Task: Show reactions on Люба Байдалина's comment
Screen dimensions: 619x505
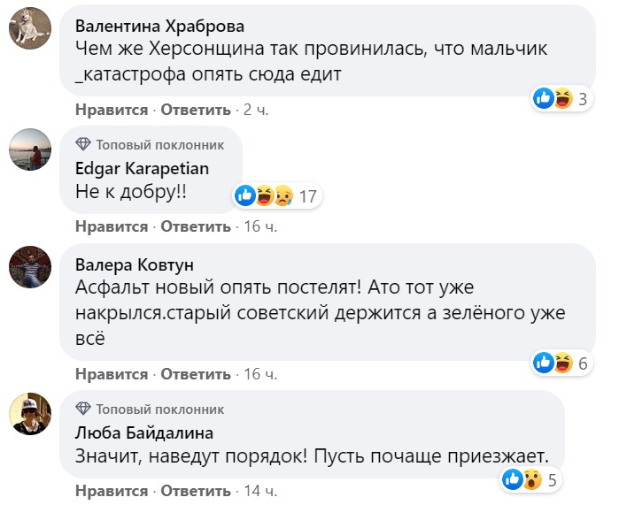Action: click(x=522, y=480)
